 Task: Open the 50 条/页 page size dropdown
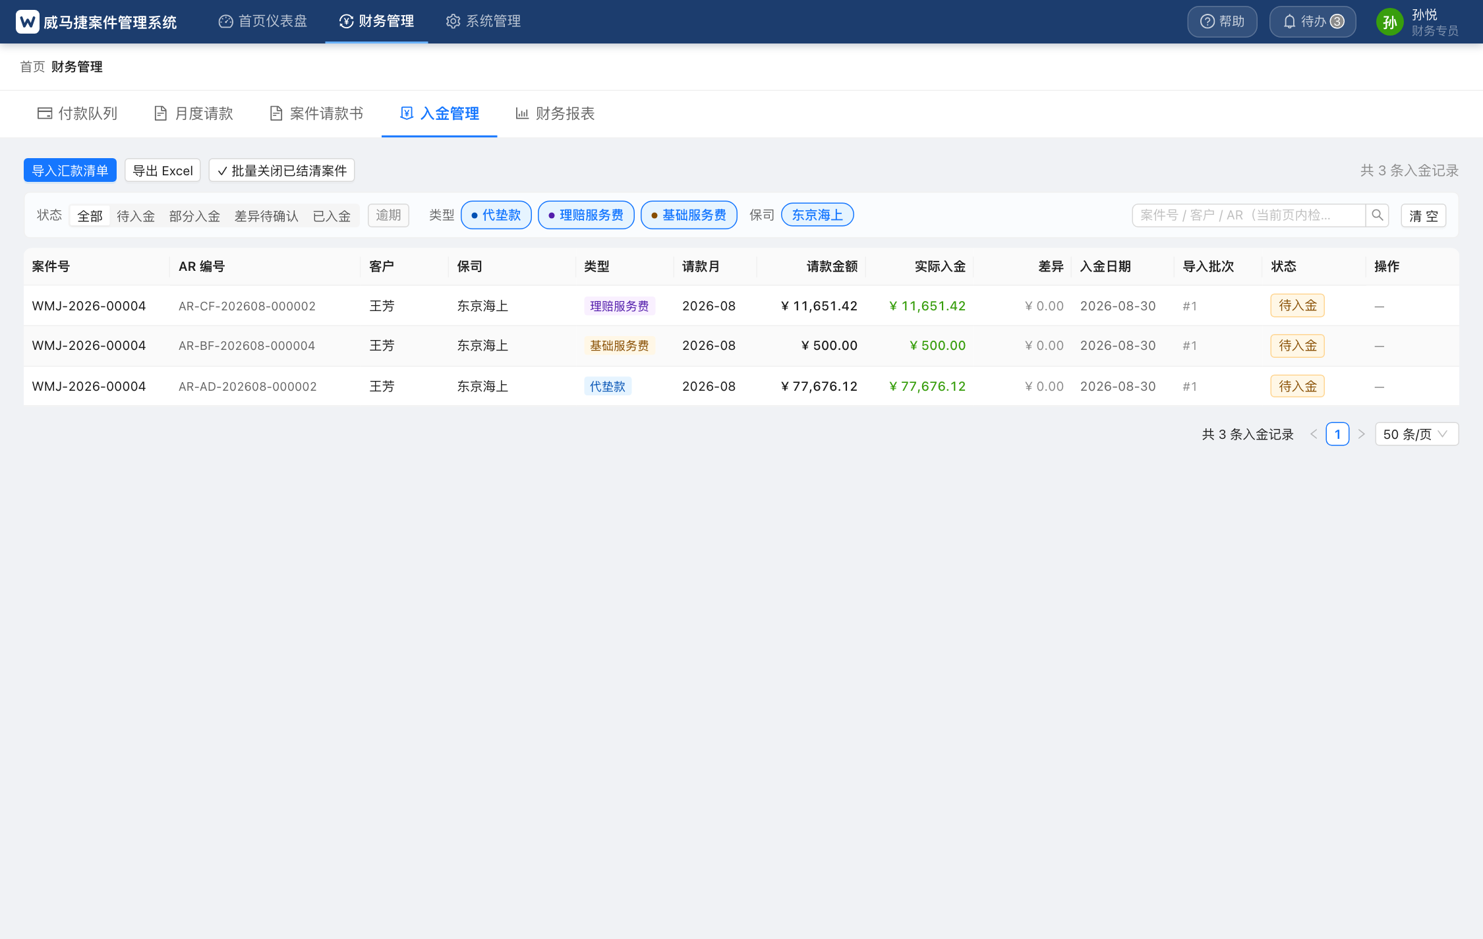(1416, 434)
